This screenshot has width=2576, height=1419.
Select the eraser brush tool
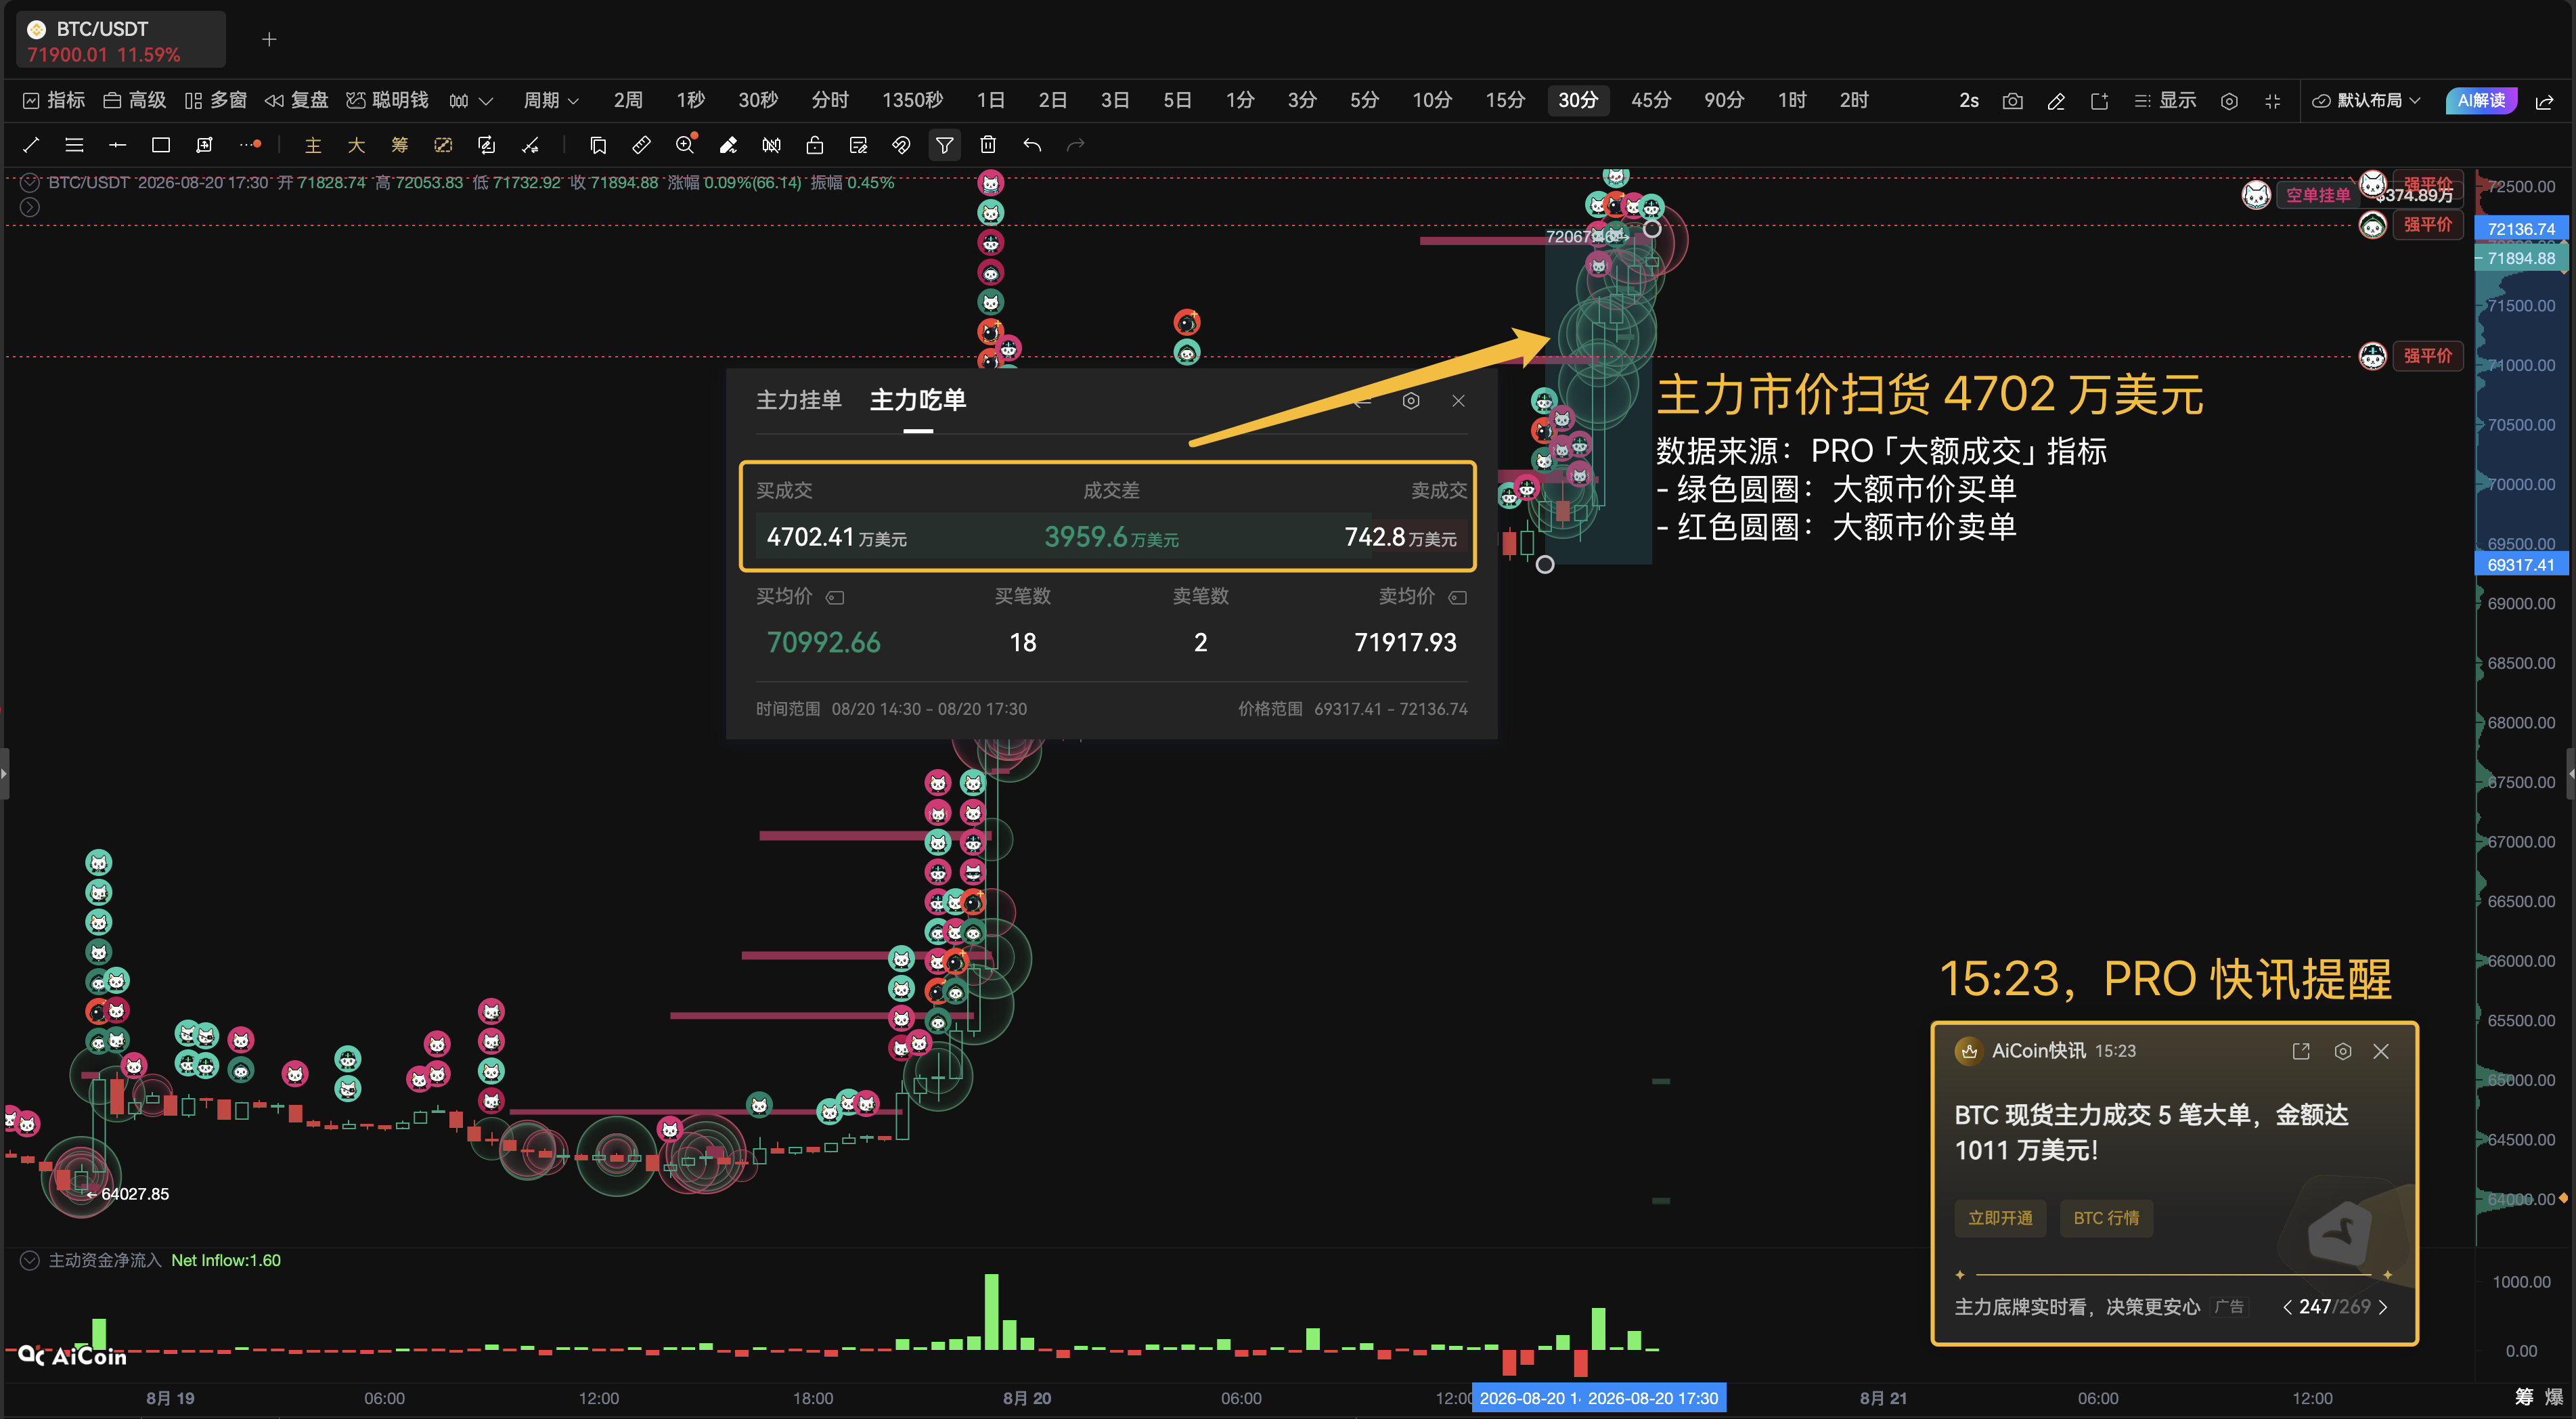[x=728, y=145]
